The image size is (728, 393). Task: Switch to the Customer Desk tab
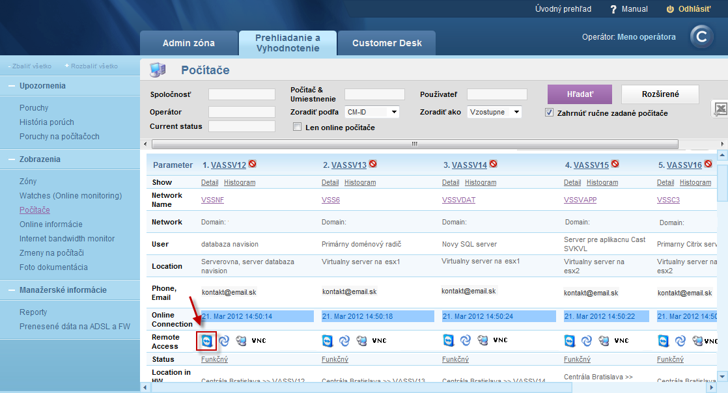(x=387, y=43)
